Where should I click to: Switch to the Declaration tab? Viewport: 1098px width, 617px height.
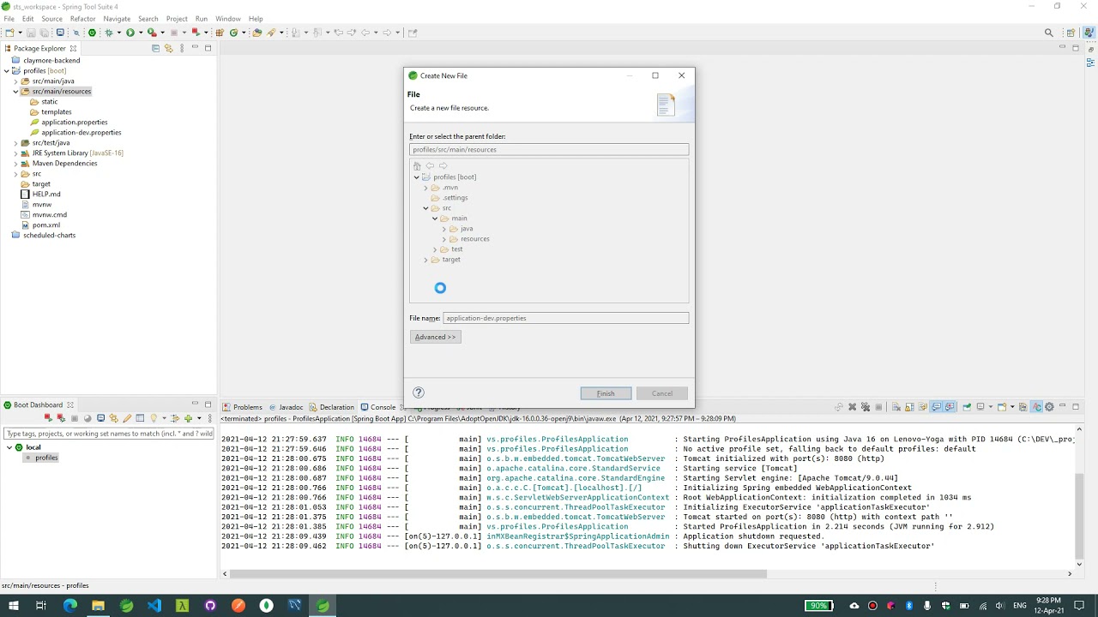[x=331, y=407]
